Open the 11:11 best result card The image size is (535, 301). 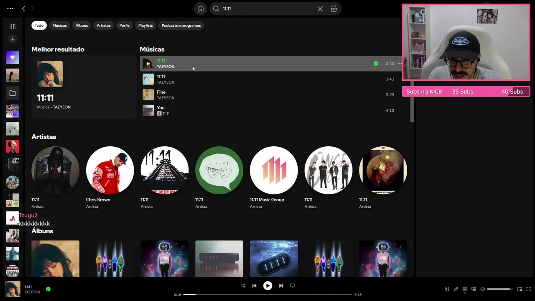tap(84, 87)
